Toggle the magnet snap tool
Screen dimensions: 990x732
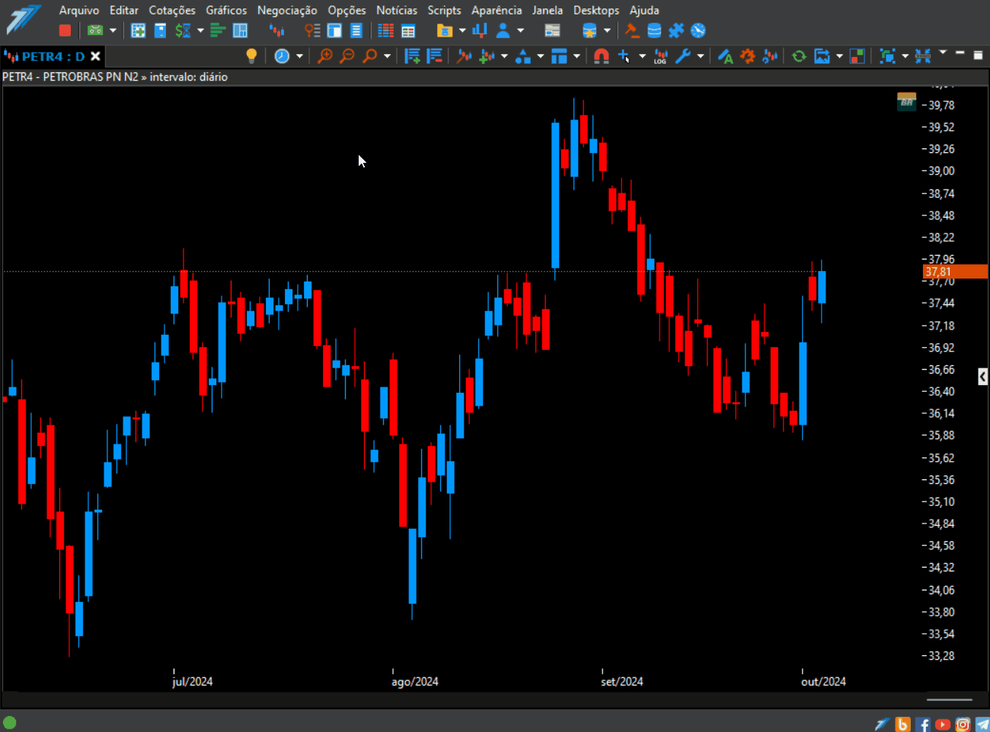[601, 56]
